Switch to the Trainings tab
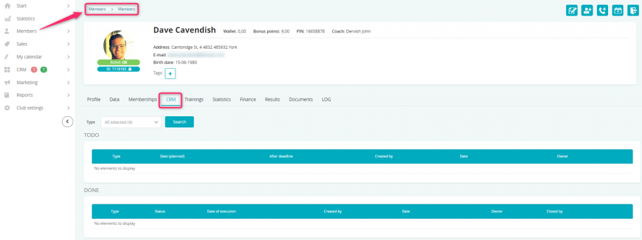 (x=194, y=99)
